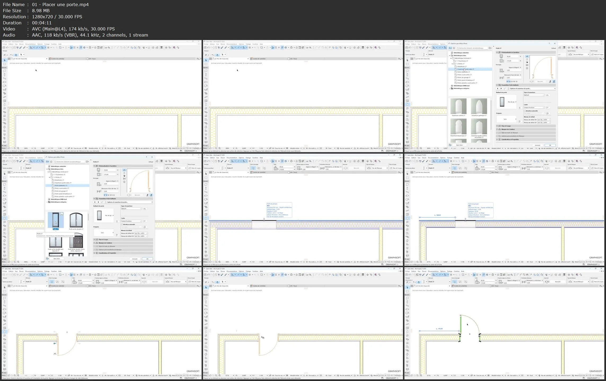Click the door-width icon beside 90,00 in the arched-openings dialog
The height and width of the screenshot is (381, 606).
click(x=501, y=56)
